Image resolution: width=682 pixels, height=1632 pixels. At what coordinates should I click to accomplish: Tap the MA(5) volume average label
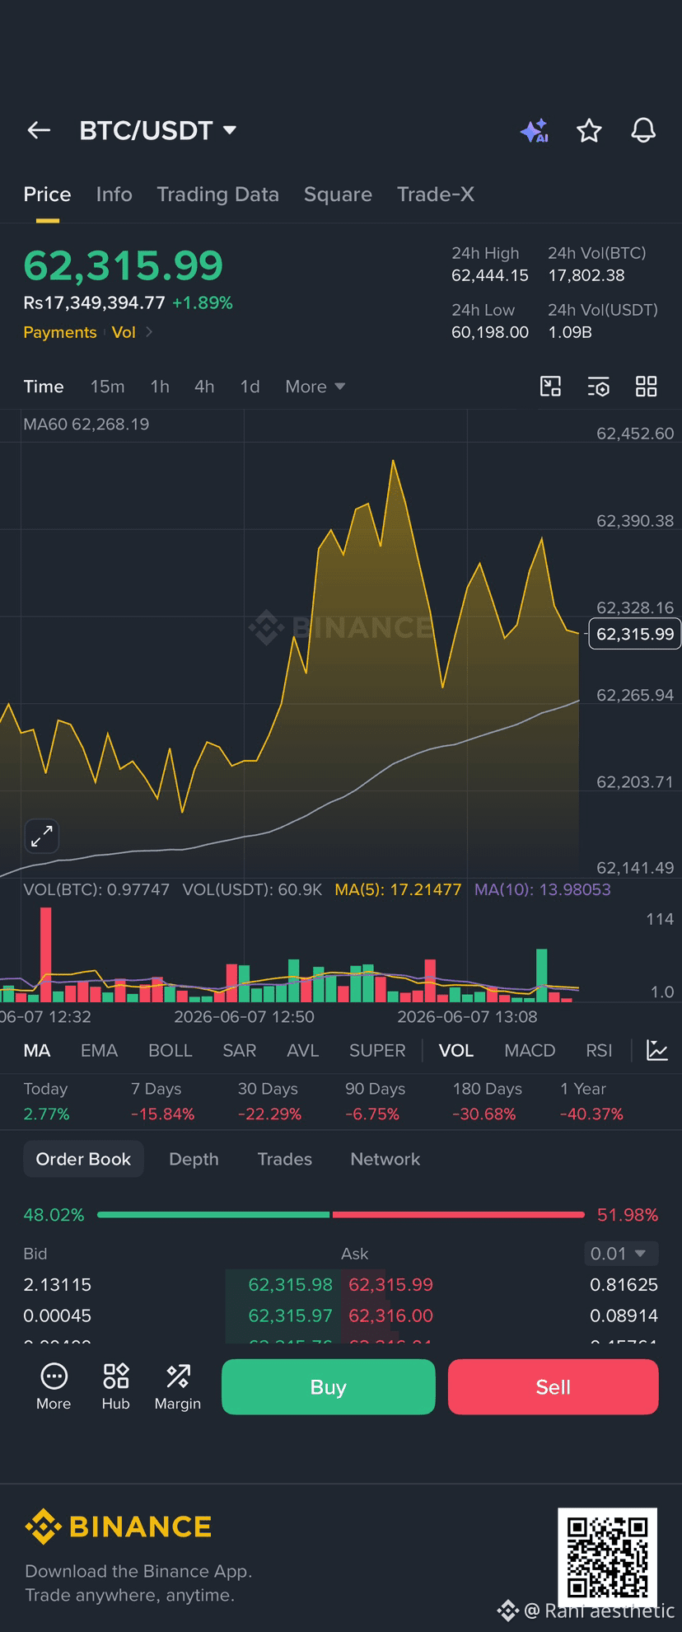398,889
